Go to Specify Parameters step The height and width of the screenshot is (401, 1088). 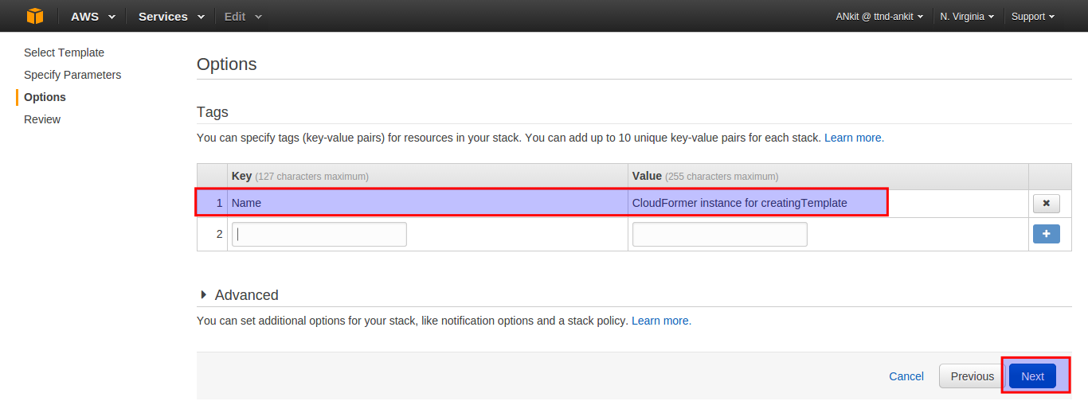tap(72, 75)
